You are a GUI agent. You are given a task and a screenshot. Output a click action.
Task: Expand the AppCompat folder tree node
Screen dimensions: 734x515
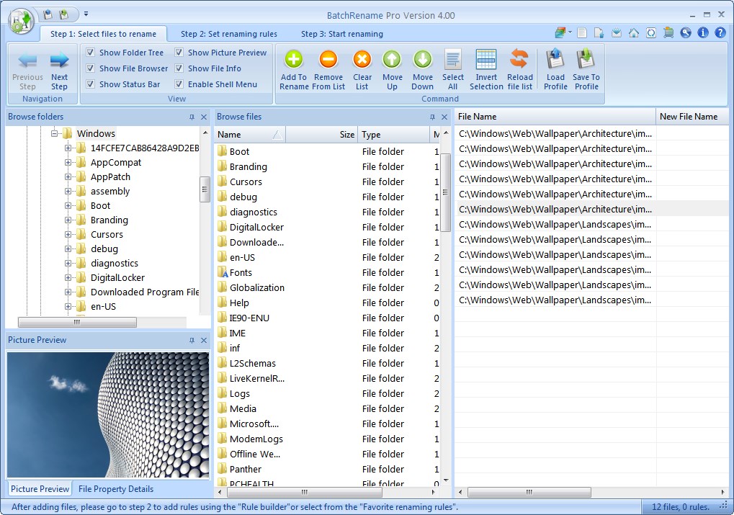68,163
